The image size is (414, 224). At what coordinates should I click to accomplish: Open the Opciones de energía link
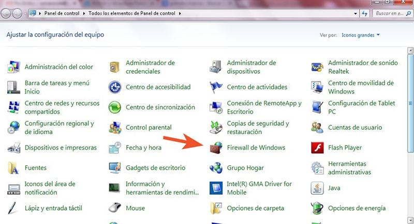[x=357, y=208]
